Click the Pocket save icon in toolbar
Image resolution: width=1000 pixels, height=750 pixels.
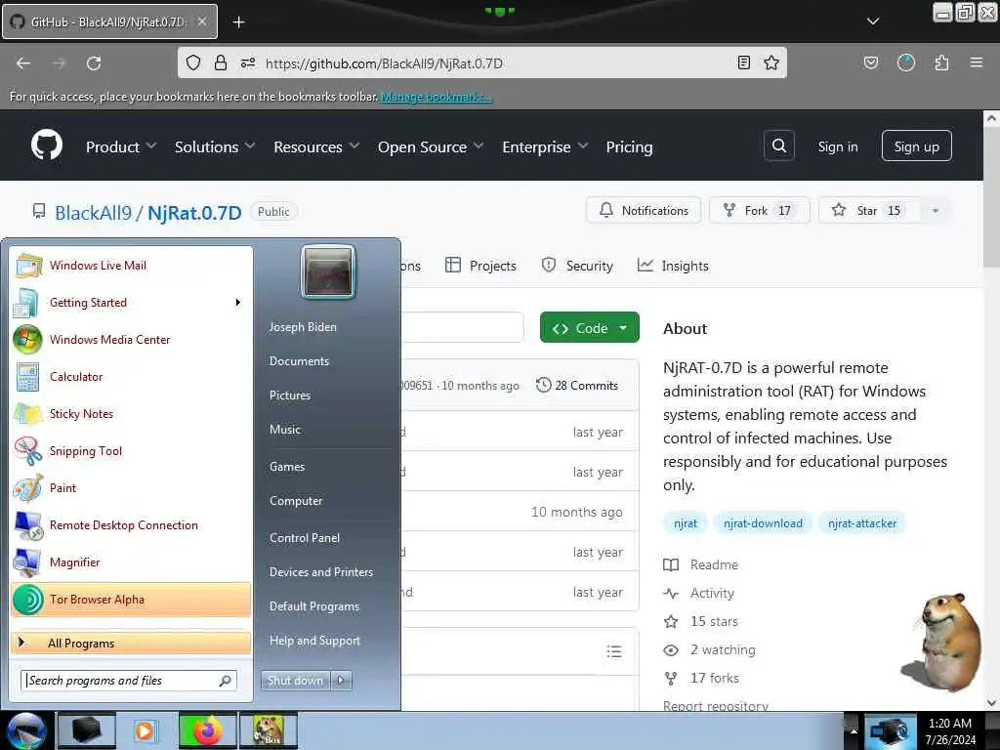(x=870, y=62)
